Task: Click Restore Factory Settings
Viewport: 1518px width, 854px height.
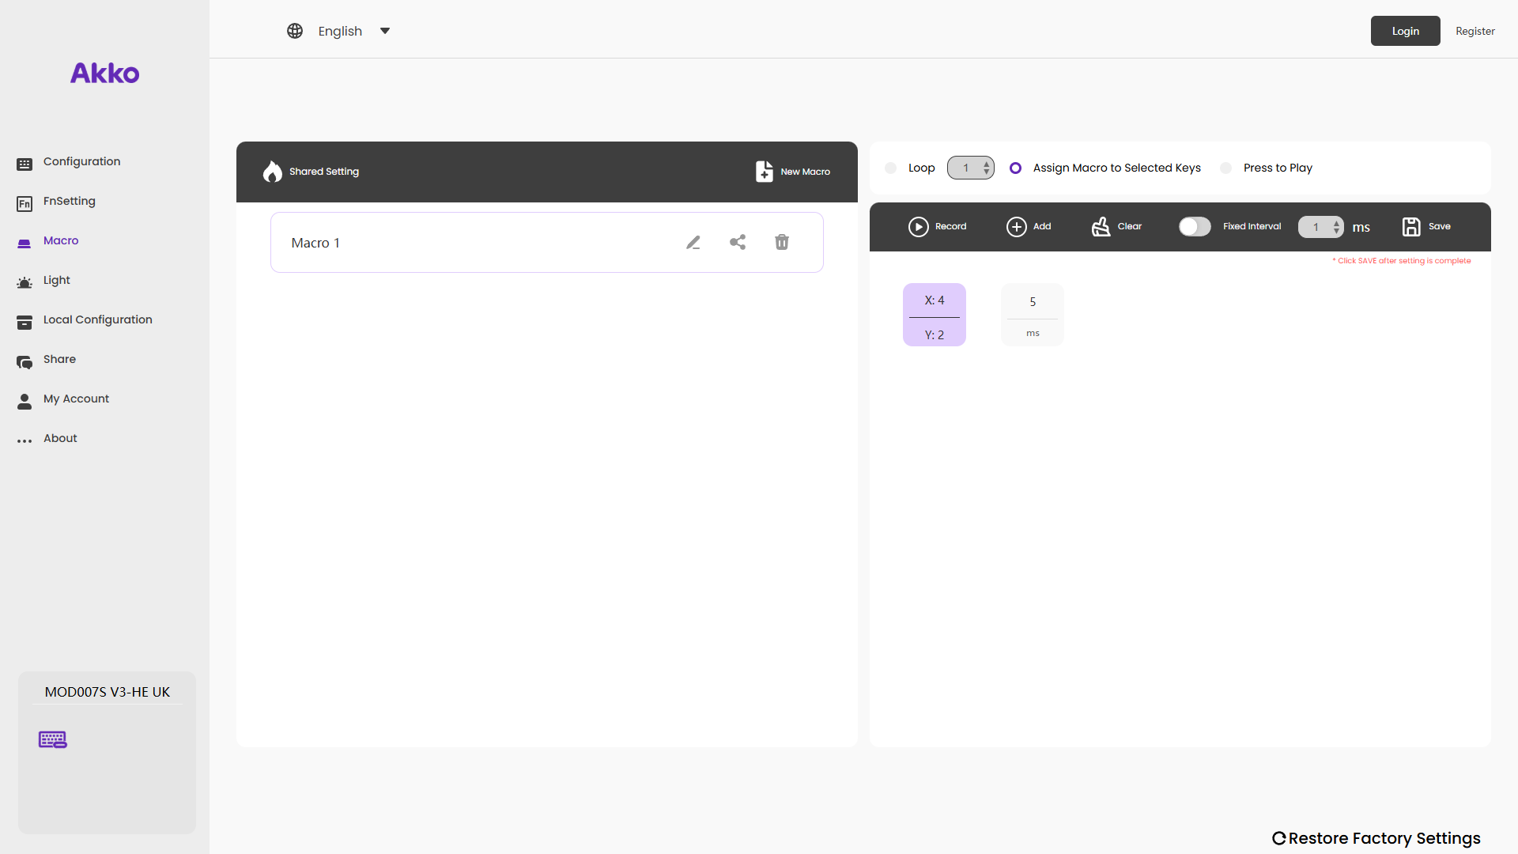Action: (x=1376, y=838)
